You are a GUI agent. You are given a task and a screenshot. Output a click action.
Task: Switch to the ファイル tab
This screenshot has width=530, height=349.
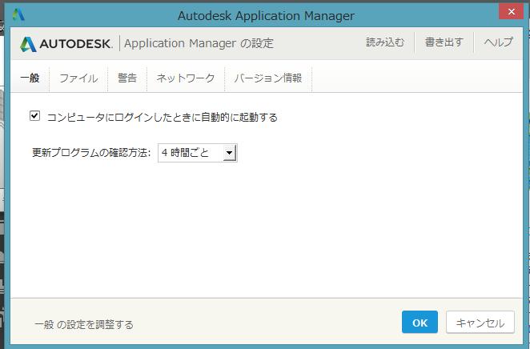click(x=78, y=78)
